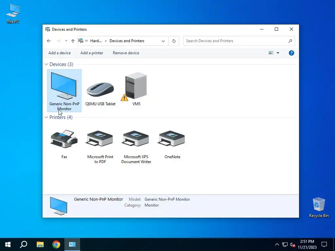Open the Recycle Bin desktop icon

coord(319,208)
